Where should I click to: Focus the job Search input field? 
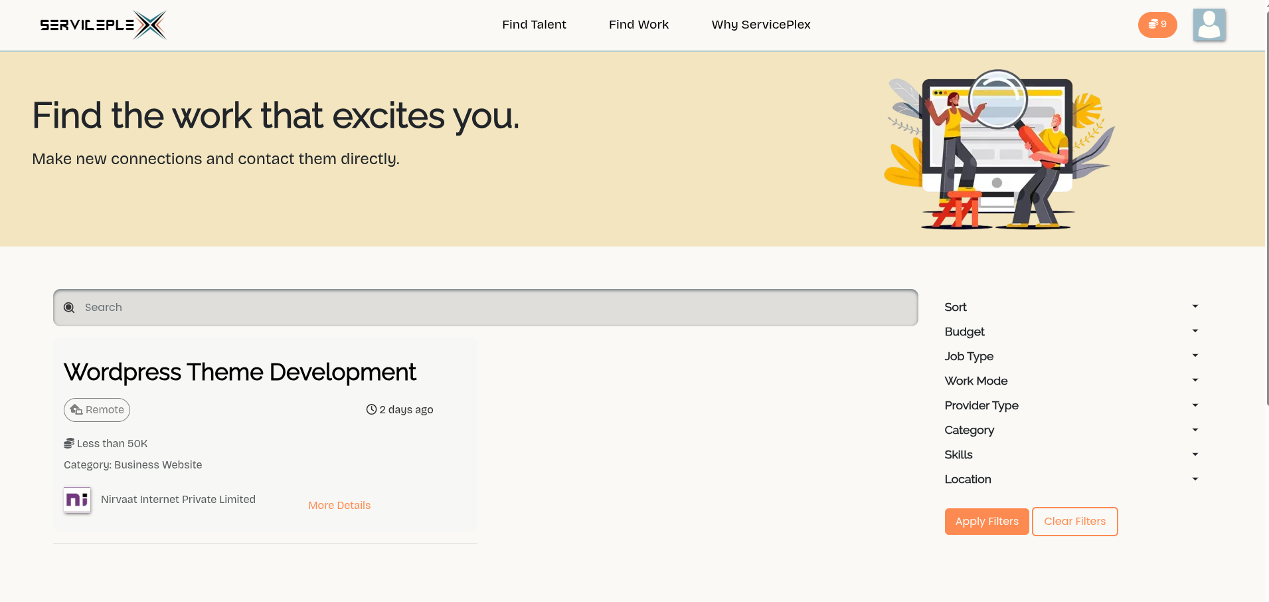point(491,308)
